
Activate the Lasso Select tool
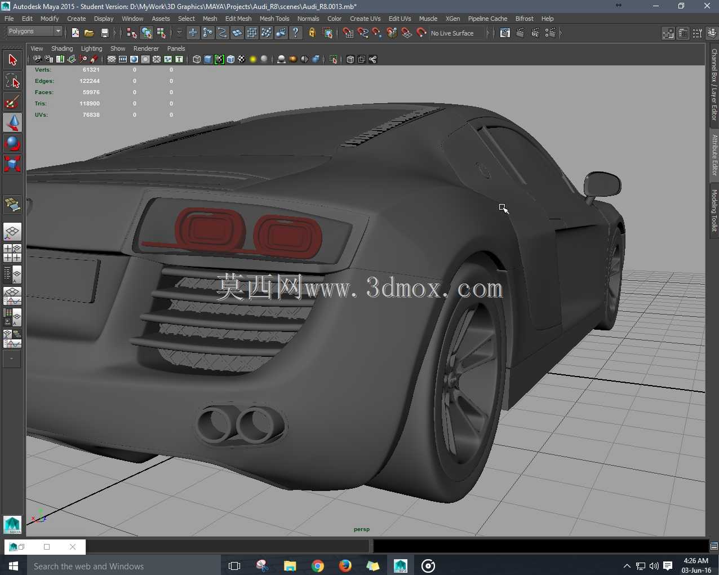pyautogui.click(x=12, y=81)
